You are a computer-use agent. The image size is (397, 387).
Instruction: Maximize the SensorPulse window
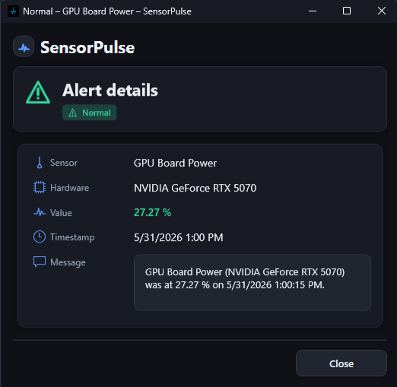(347, 11)
